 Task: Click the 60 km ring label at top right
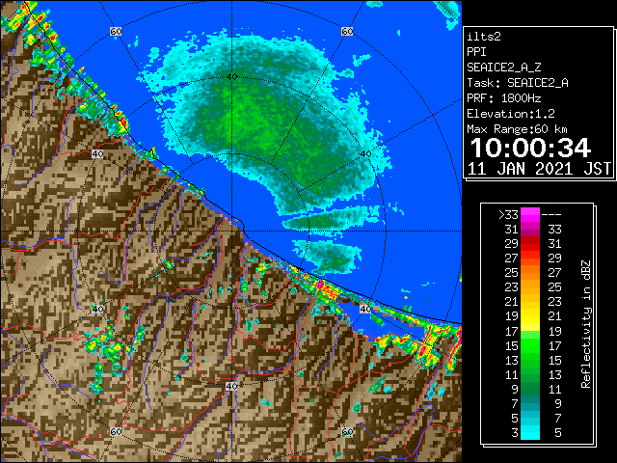point(347,31)
